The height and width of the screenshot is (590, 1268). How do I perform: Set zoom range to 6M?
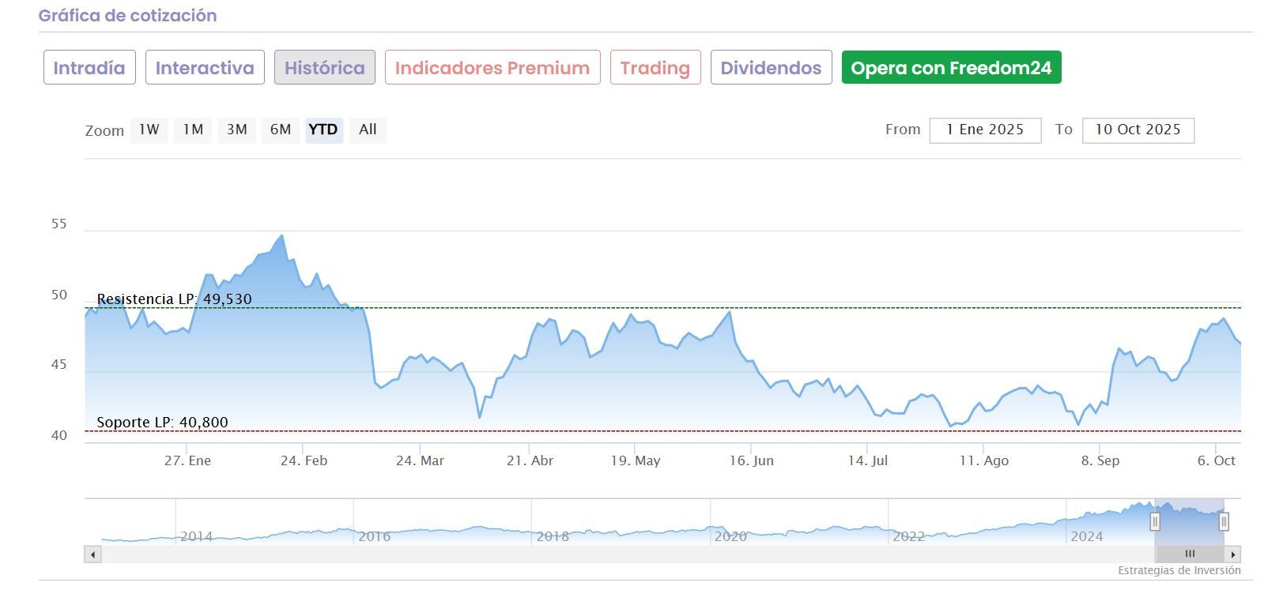click(x=281, y=130)
